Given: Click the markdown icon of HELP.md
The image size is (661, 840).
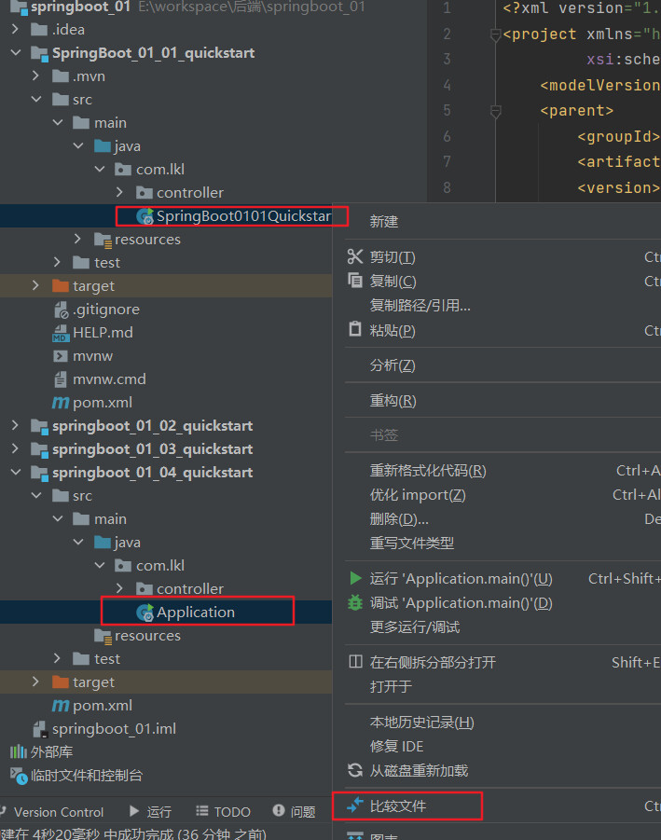Looking at the screenshot, I should point(61,333).
